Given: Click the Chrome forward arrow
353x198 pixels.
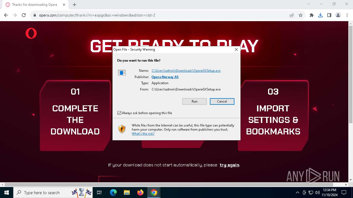Looking at the screenshot, I should (x=15, y=15).
